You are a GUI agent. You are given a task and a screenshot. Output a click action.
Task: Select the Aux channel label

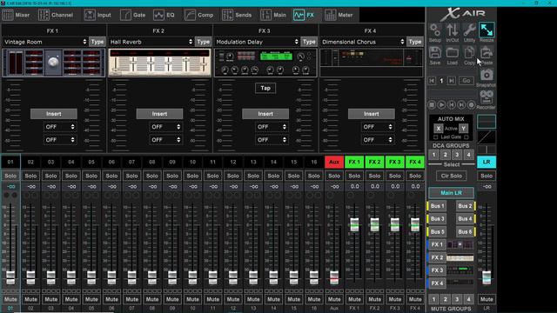pyautogui.click(x=334, y=162)
